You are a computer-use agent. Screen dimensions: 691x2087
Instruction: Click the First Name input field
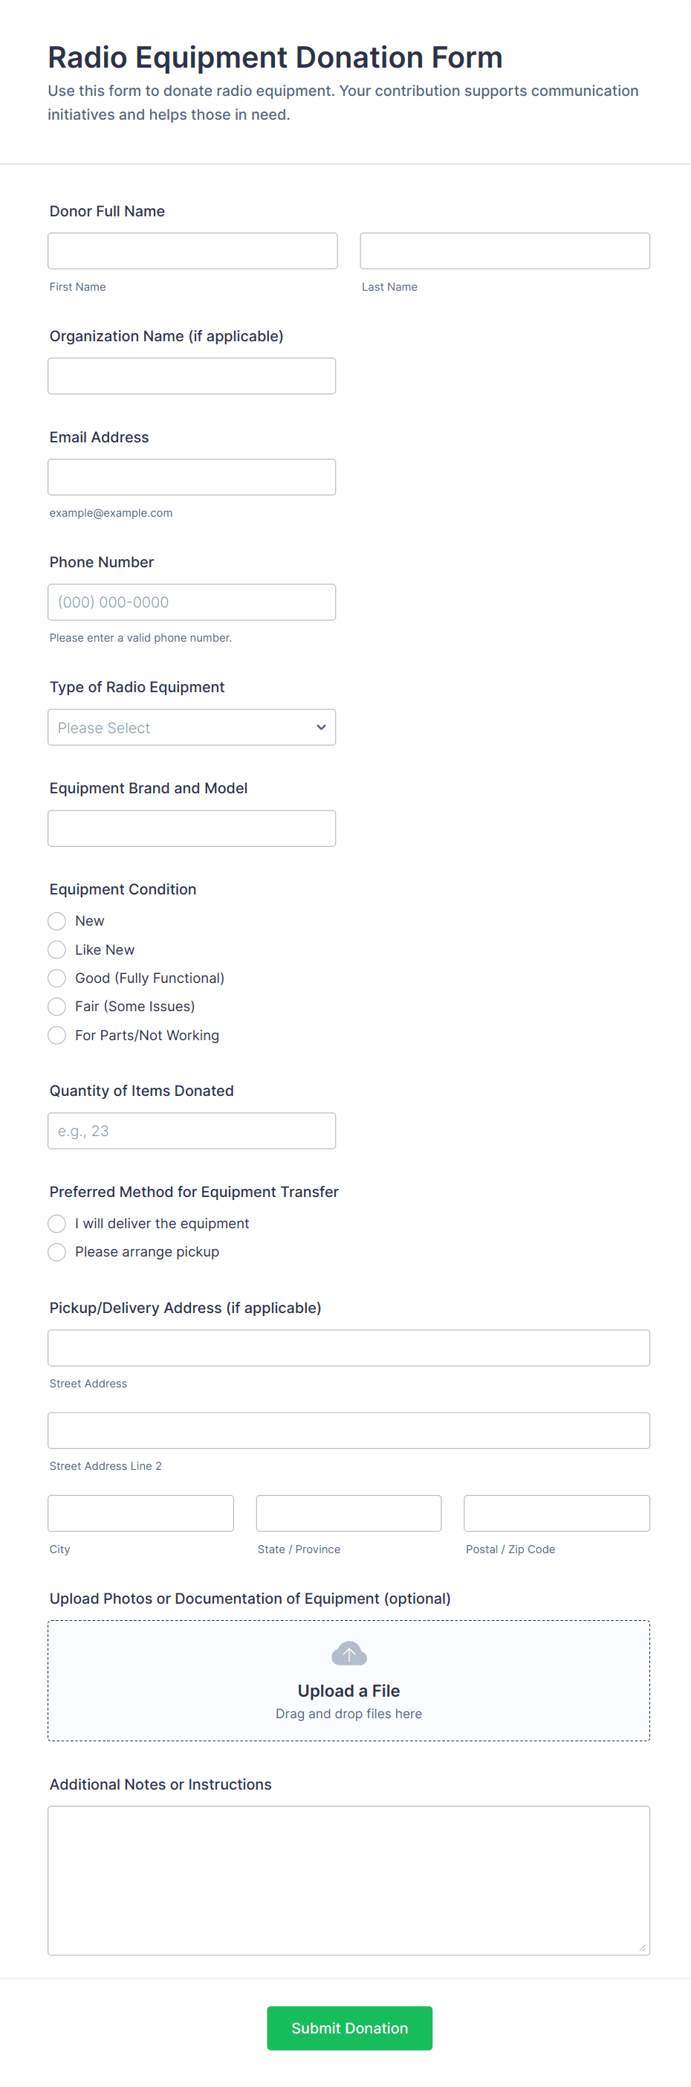pos(192,251)
